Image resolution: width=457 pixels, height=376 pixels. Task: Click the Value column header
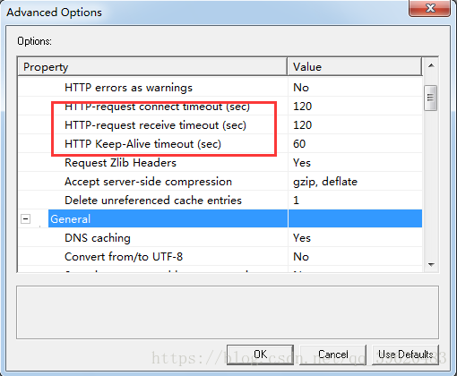coord(355,67)
